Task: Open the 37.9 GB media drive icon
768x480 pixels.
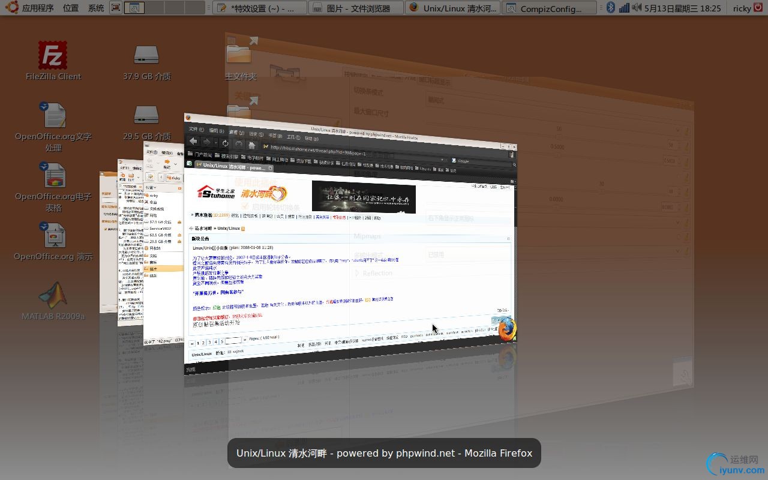Action: pyautogui.click(x=146, y=62)
